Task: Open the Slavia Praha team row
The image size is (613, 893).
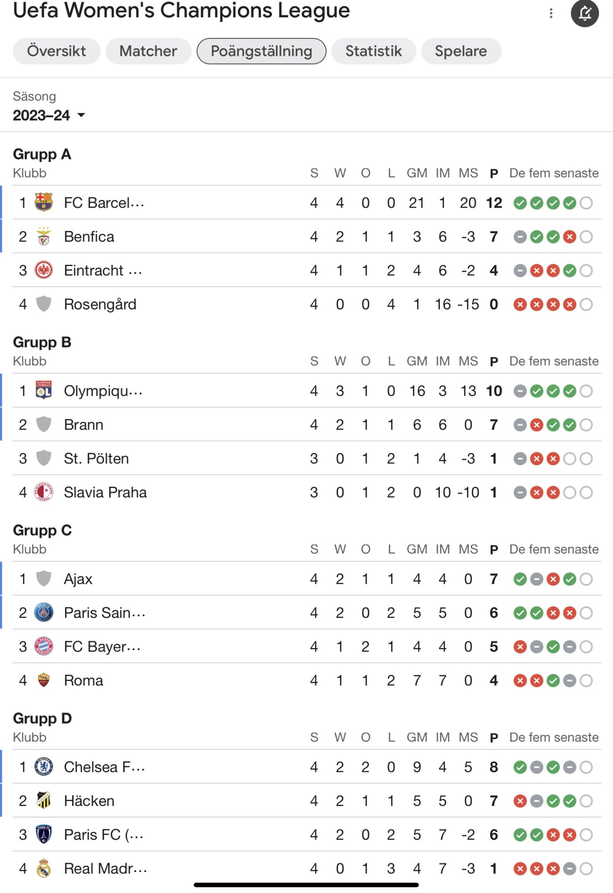Action: pos(307,492)
